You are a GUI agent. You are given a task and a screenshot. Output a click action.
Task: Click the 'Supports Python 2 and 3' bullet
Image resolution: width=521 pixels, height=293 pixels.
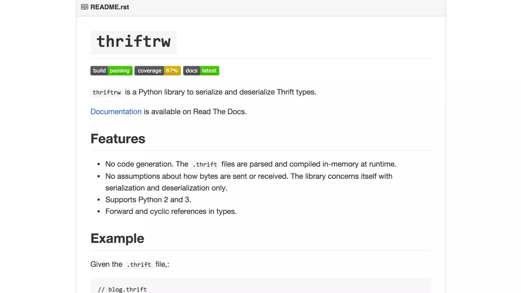tap(148, 200)
